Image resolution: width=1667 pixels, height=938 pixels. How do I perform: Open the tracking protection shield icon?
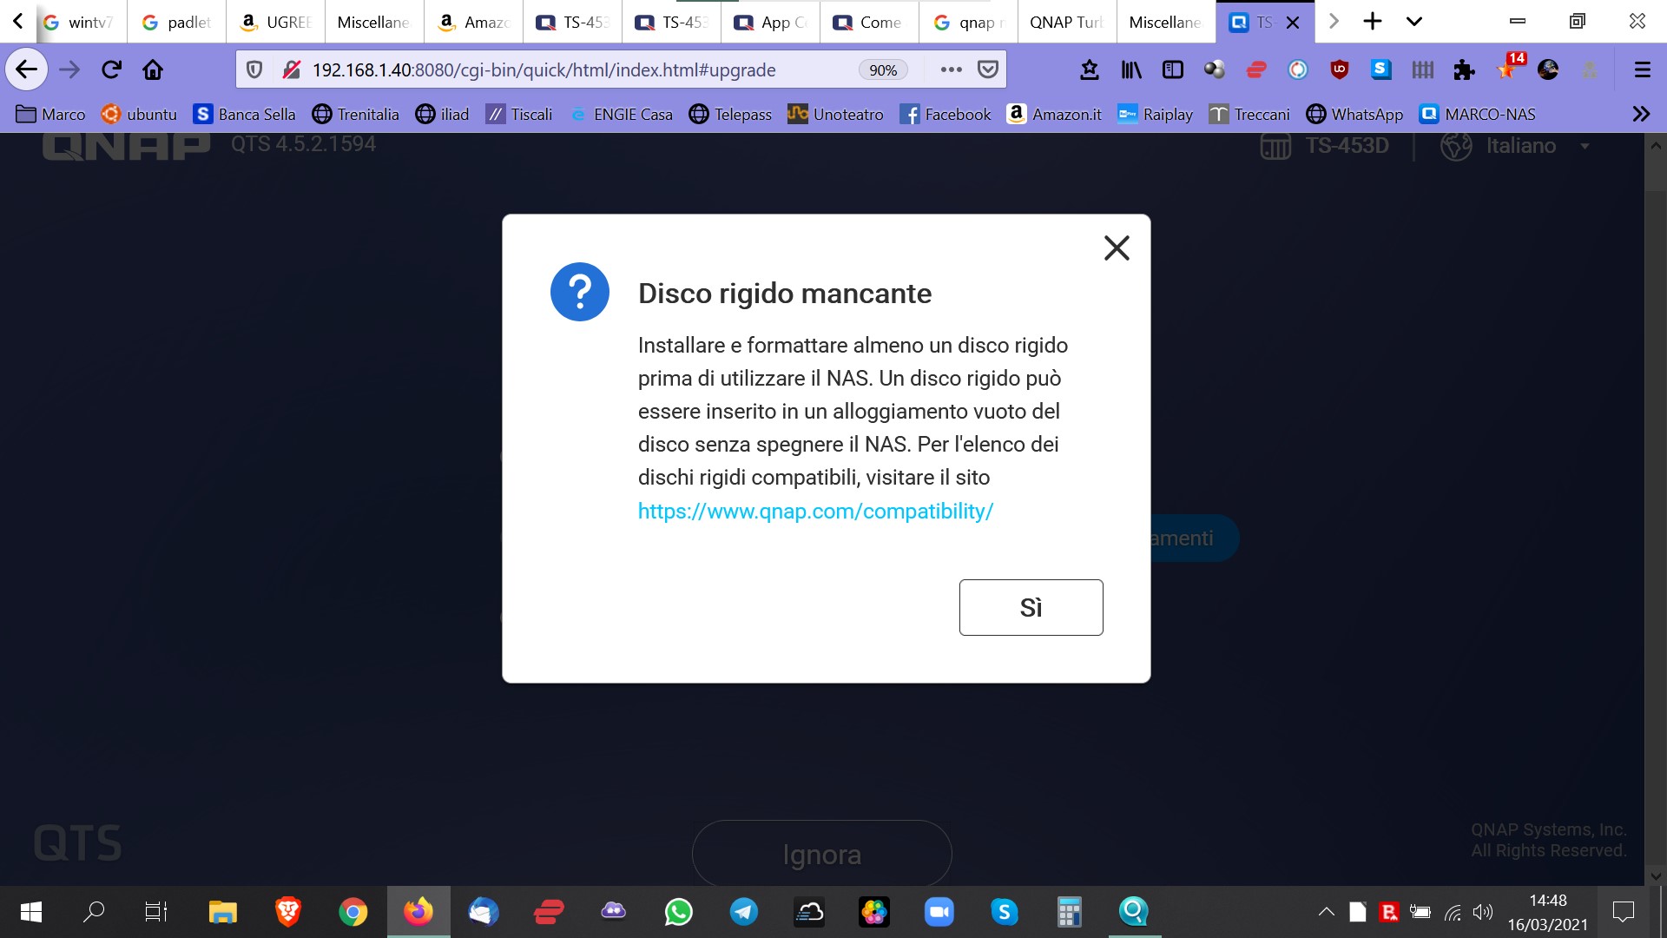(254, 69)
